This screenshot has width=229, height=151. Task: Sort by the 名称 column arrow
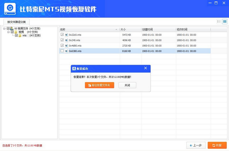tap(116, 29)
